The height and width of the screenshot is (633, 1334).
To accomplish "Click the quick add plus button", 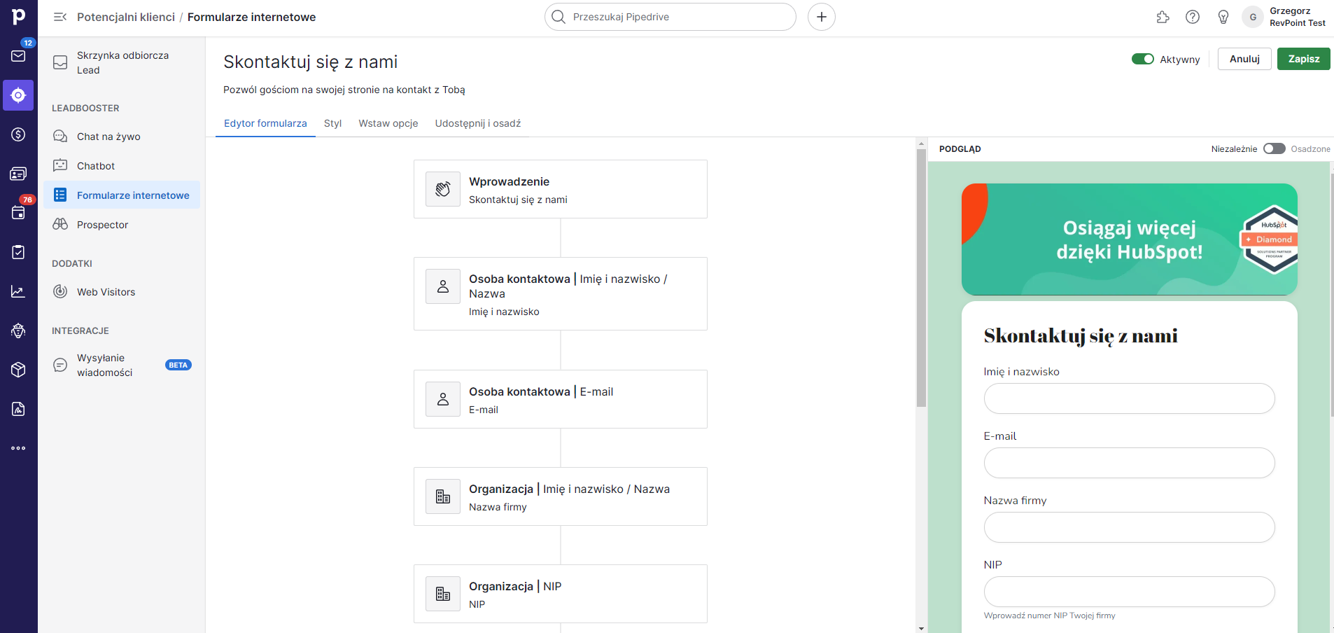I will coord(822,17).
